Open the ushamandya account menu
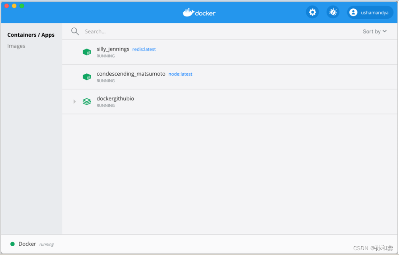The height and width of the screenshot is (255, 399). click(x=370, y=12)
